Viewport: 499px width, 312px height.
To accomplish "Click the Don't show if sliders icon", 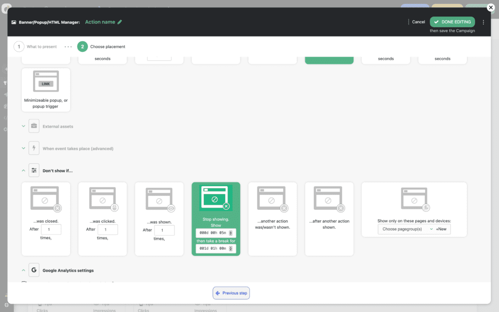I will [34, 170].
